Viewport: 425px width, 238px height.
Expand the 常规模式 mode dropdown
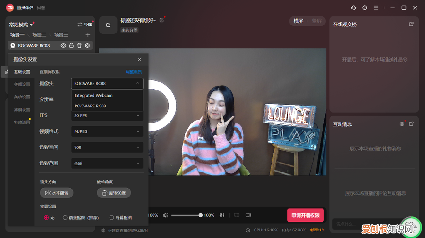click(x=21, y=25)
